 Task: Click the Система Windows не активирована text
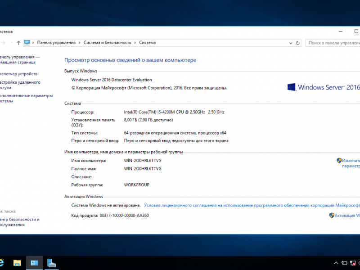106,205
